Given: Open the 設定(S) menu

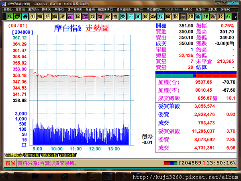Looking at the screenshot, I should pos(200,9).
